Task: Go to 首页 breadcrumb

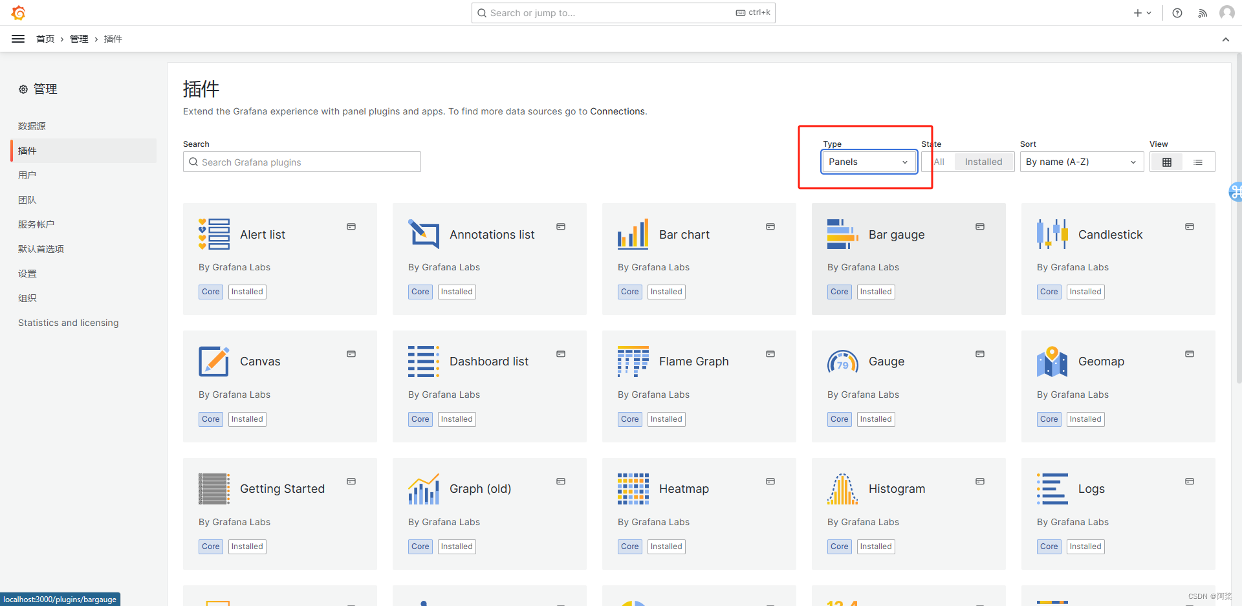Action: 45,39
